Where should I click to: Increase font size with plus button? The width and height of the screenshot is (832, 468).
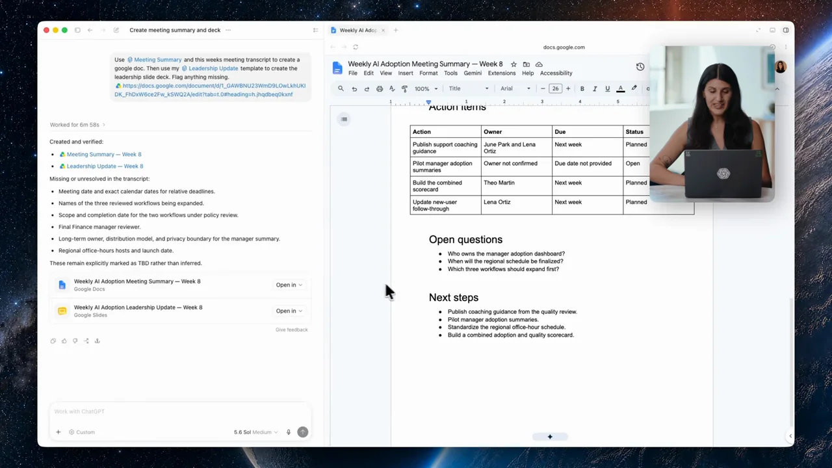pos(567,89)
